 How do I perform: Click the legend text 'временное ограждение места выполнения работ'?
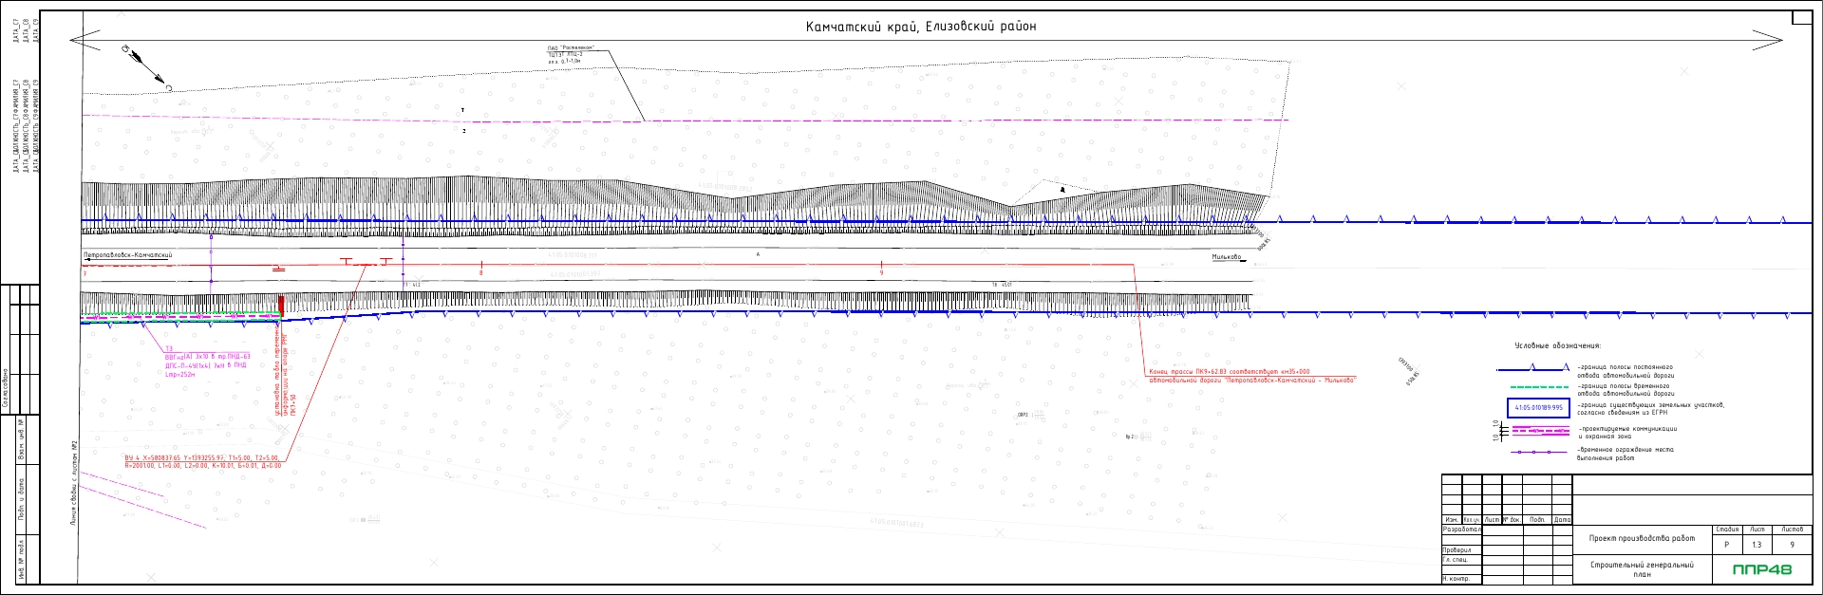click(1626, 454)
